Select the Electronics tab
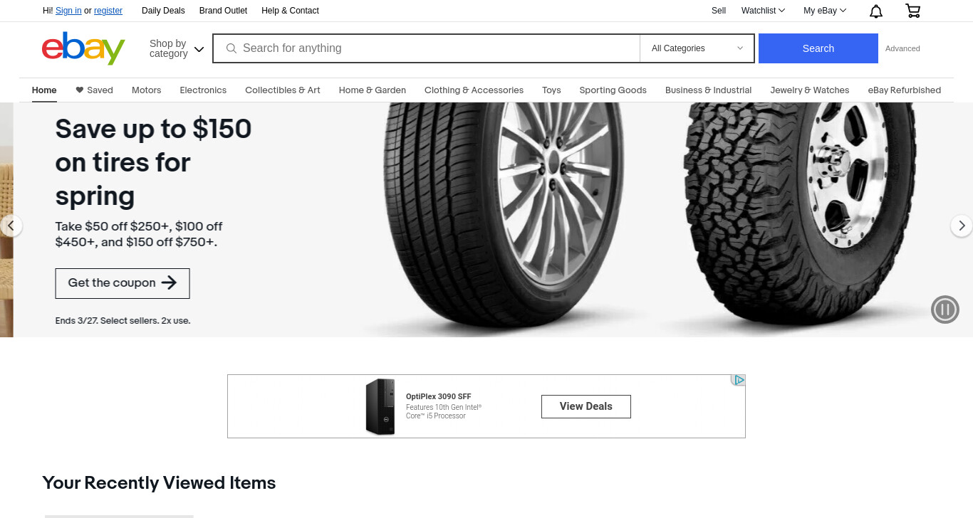The image size is (973, 518). tap(203, 90)
